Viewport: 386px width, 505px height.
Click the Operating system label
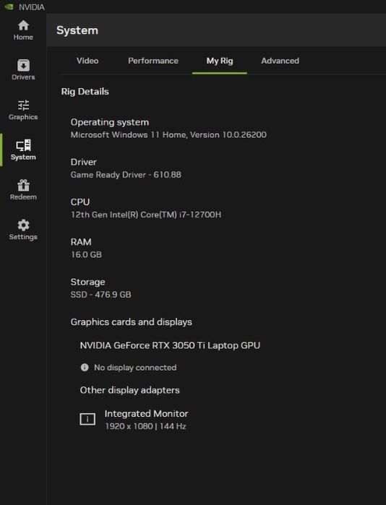tap(110, 122)
